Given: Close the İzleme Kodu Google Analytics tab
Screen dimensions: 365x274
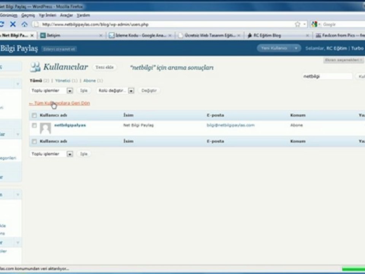Looking at the screenshot, I should pos(170,35).
